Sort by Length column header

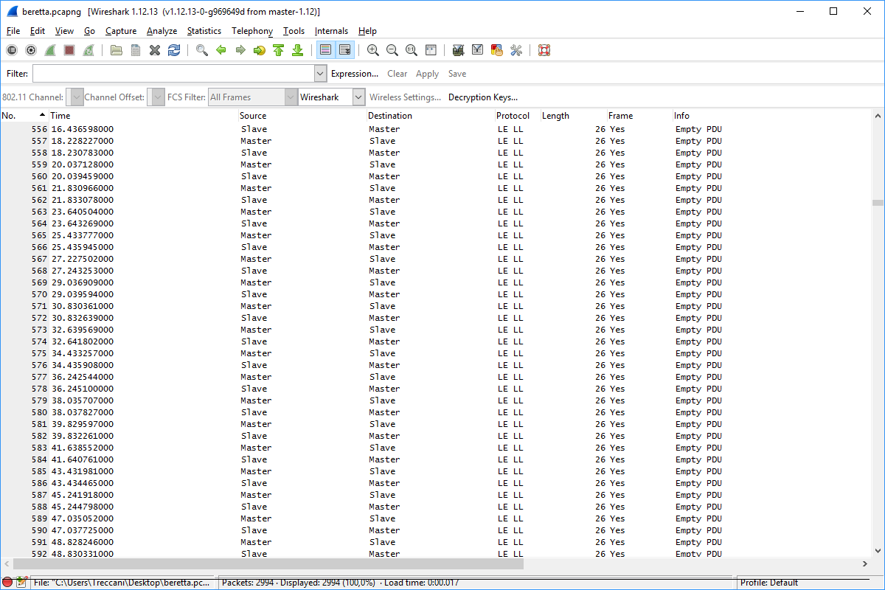tap(574, 116)
